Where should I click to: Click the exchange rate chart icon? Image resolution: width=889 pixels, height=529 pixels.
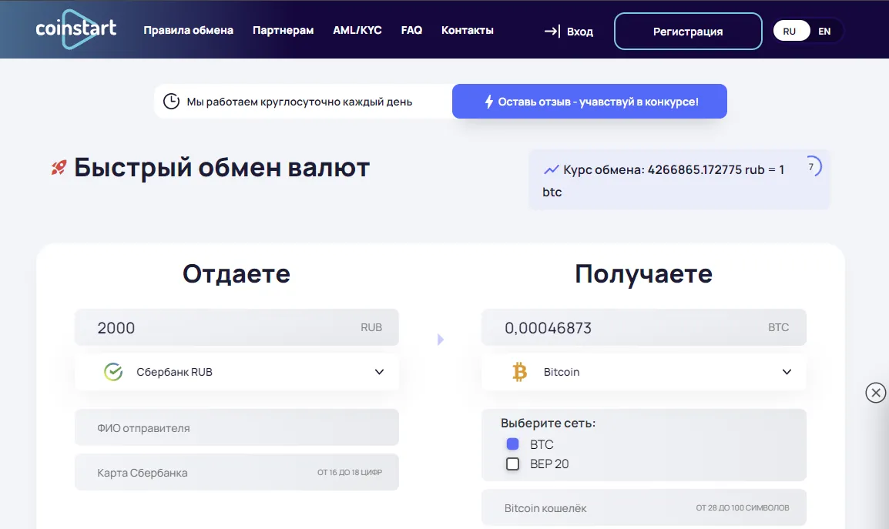551,169
